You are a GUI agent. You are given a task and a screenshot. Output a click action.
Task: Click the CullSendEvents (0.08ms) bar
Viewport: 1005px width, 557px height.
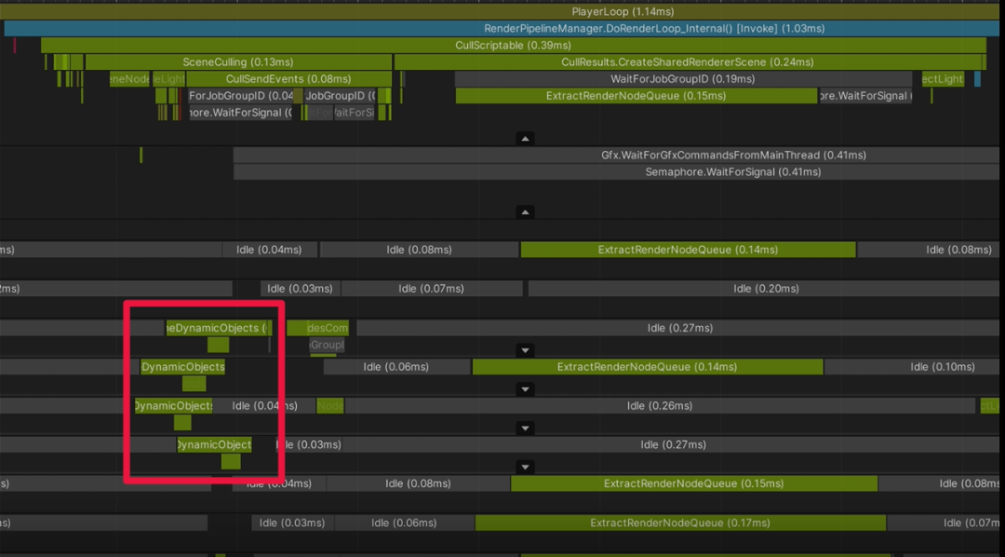point(288,79)
